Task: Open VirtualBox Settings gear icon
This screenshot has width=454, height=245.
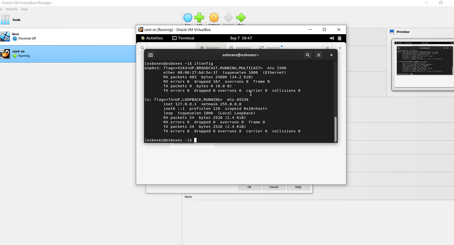Action: point(214,18)
